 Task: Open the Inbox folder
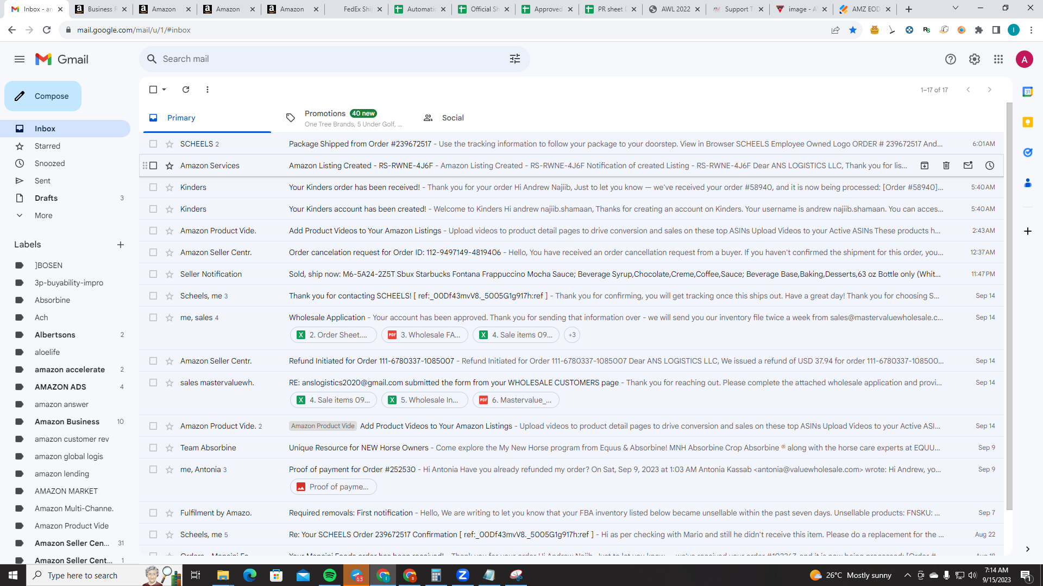[x=65, y=129]
